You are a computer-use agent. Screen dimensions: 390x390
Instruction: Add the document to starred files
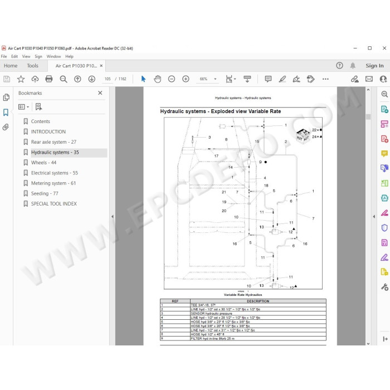click(21, 79)
